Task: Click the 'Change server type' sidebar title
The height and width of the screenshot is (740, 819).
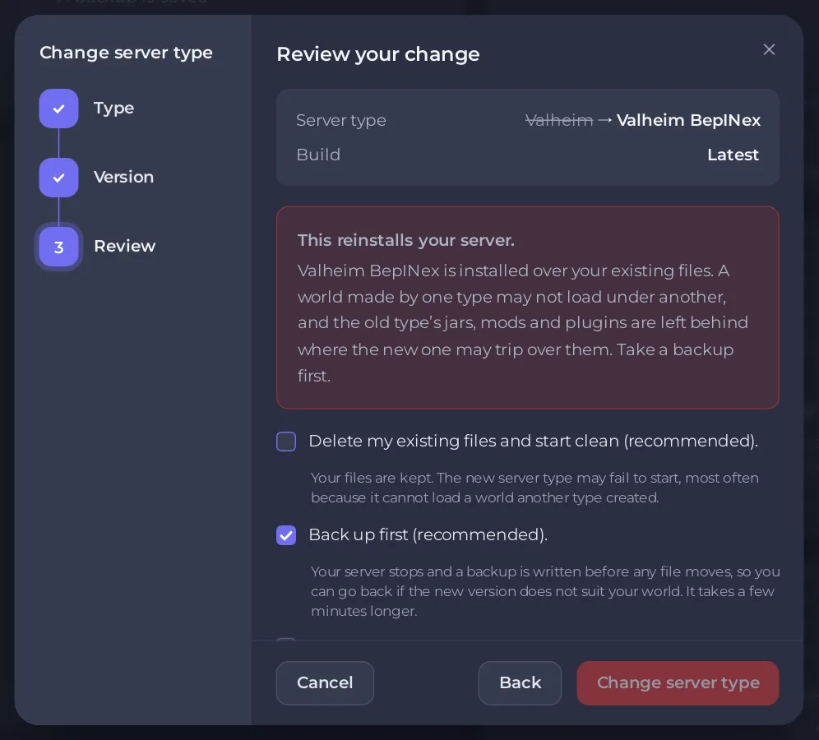Action: click(x=126, y=53)
